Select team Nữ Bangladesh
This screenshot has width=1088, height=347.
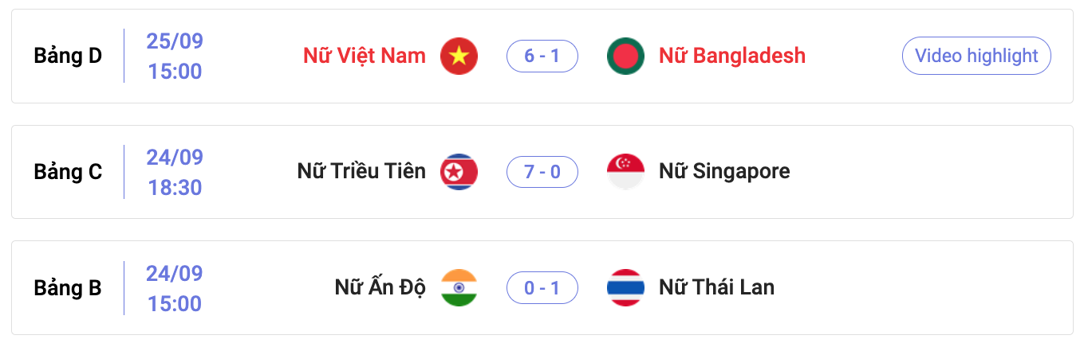(732, 56)
